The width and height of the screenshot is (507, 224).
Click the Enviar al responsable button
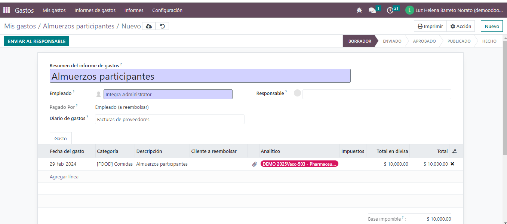tap(37, 42)
